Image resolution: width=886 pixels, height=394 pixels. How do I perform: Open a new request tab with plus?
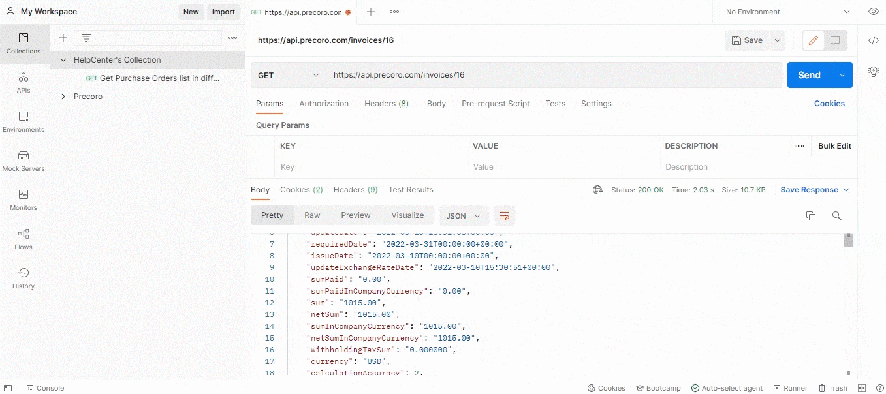371,12
